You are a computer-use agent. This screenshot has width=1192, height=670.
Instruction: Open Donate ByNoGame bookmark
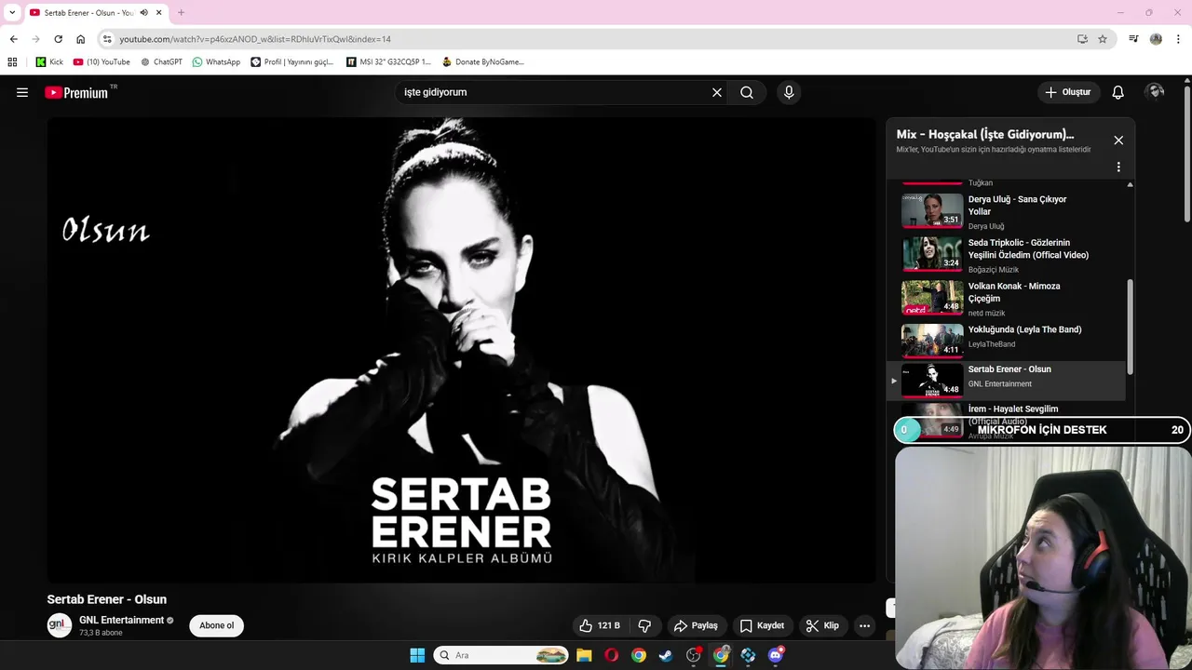(483, 62)
